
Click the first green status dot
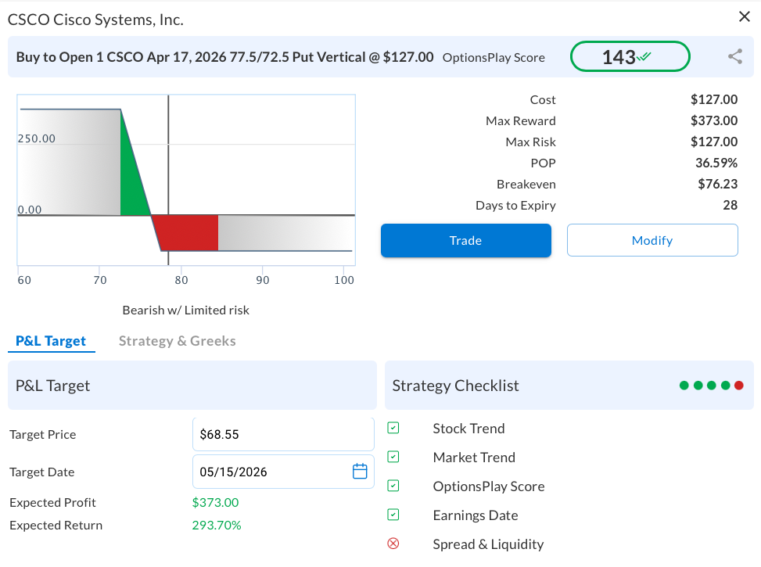pos(684,386)
